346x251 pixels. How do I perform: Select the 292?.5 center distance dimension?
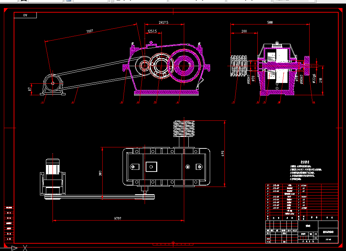tap(164, 22)
